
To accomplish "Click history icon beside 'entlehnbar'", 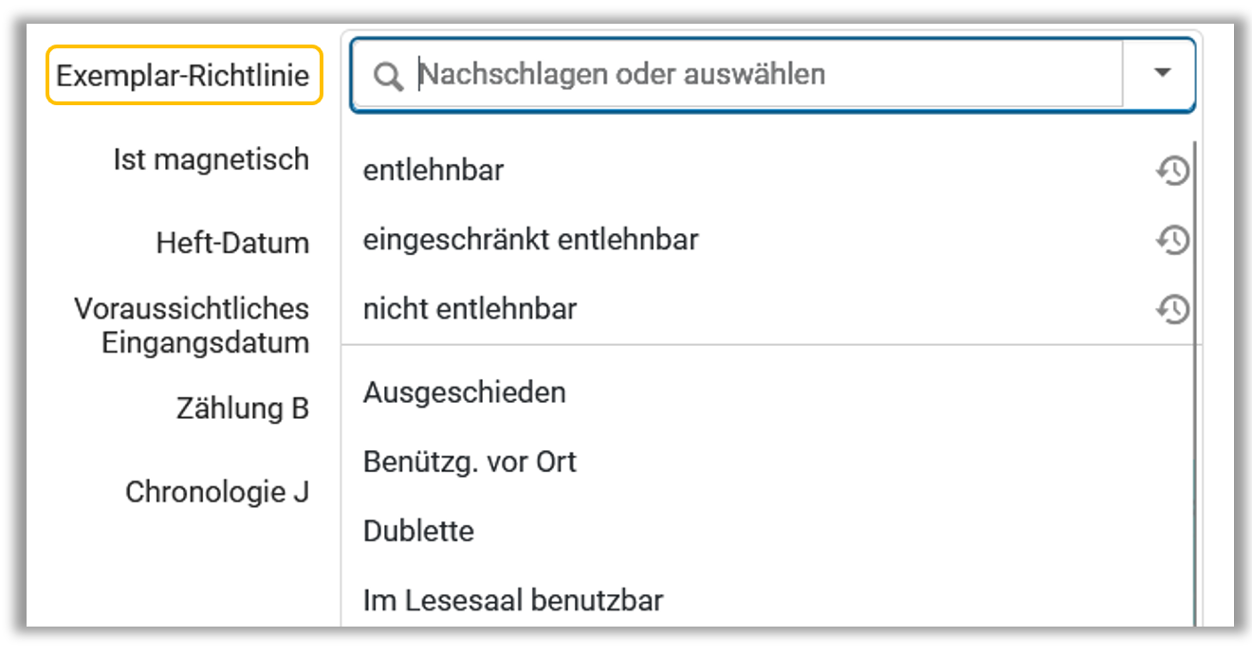I will 1172,172.
